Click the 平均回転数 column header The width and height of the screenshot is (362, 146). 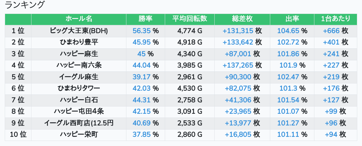click(190, 19)
